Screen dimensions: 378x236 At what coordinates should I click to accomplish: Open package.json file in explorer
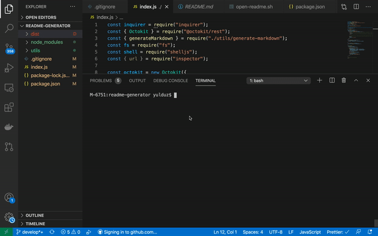[50, 84]
